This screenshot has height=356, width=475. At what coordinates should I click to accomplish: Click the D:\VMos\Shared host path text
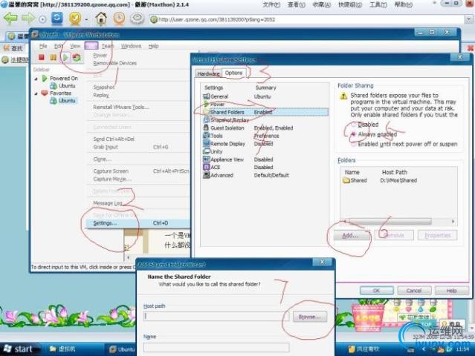398,180
